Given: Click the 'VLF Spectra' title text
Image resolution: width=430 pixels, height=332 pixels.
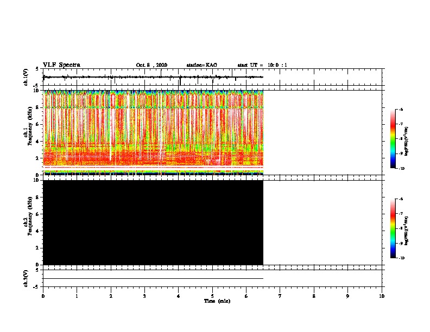Looking at the screenshot, I should (x=61, y=65).
